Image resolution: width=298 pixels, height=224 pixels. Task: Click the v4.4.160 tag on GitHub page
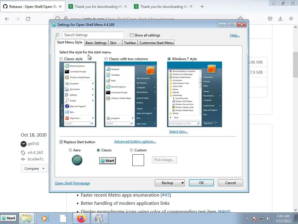click(35, 153)
